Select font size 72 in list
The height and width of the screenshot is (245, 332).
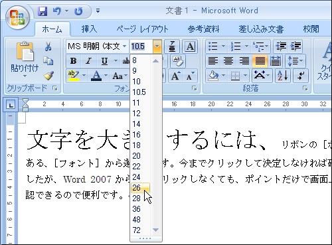coord(140,230)
